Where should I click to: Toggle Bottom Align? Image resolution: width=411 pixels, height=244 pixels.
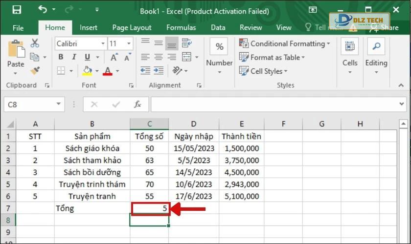click(x=172, y=43)
